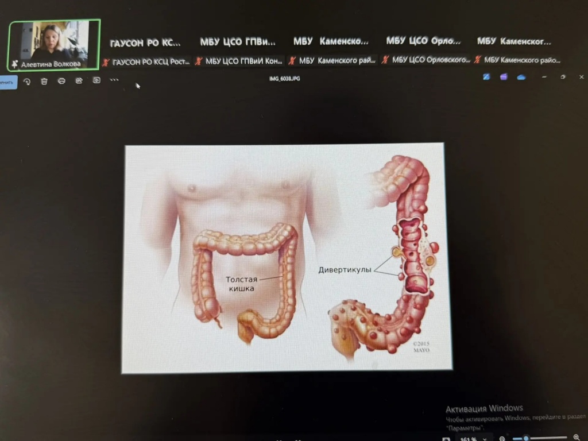The width and height of the screenshot is (588, 441).
Task: Zoom out with minus magnifier icon
Action: 502,439
